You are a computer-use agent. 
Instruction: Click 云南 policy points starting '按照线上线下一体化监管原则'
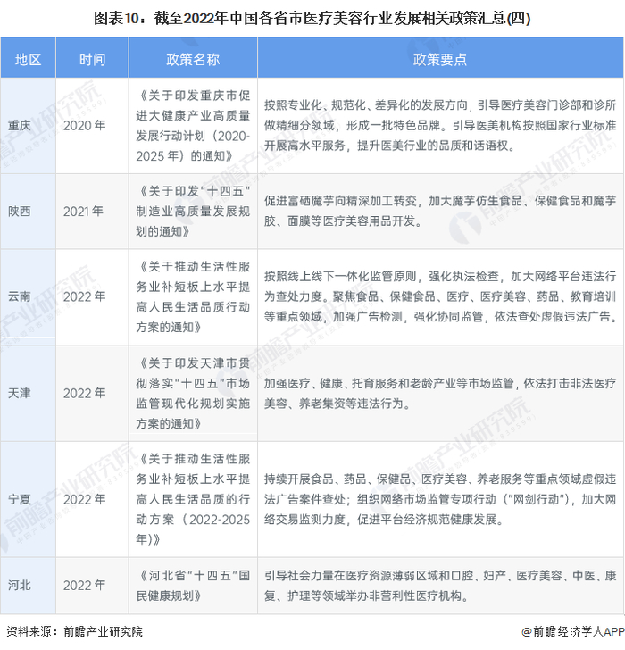click(440, 296)
